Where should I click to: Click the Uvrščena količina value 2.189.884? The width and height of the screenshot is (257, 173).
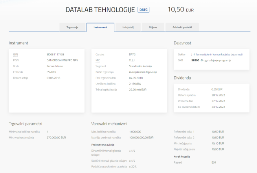click(x=135, y=84)
